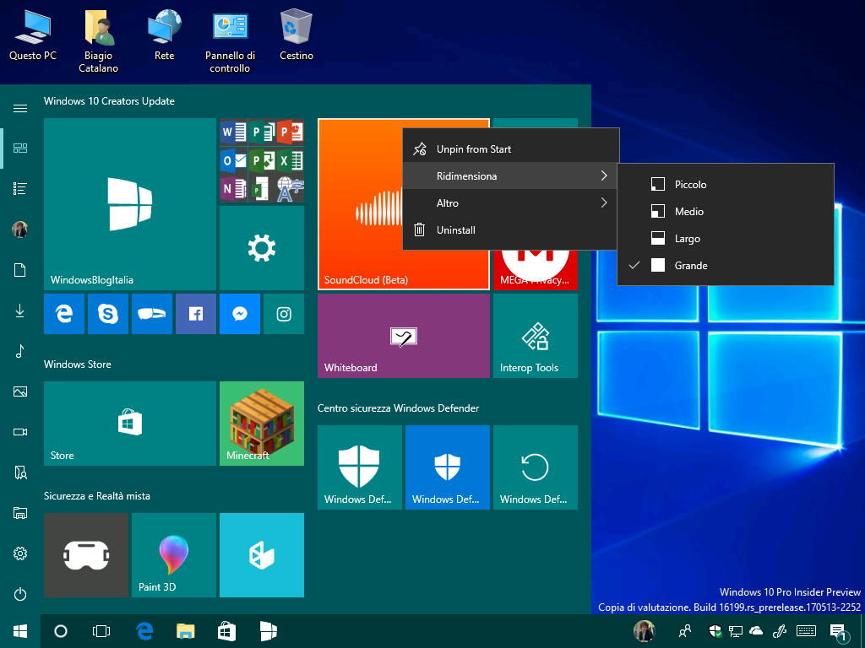Expand the Altro submenu
The height and width of the screenshot is (648, 865).
click(510, 202)
